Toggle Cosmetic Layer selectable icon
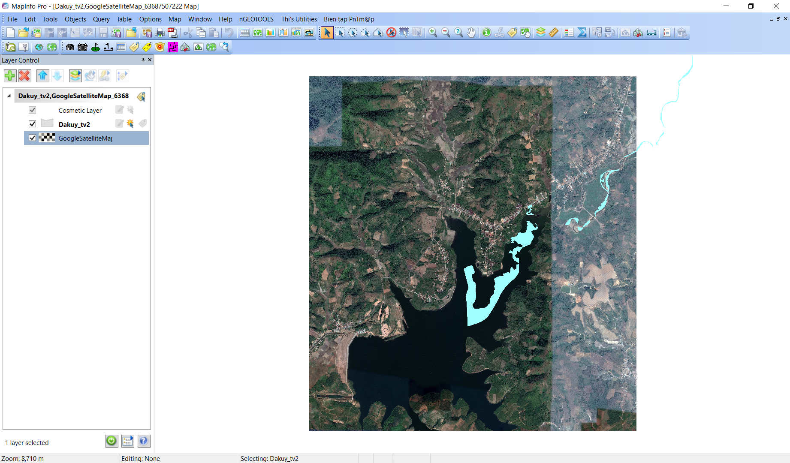790x463 pixels. click(130, 110)
